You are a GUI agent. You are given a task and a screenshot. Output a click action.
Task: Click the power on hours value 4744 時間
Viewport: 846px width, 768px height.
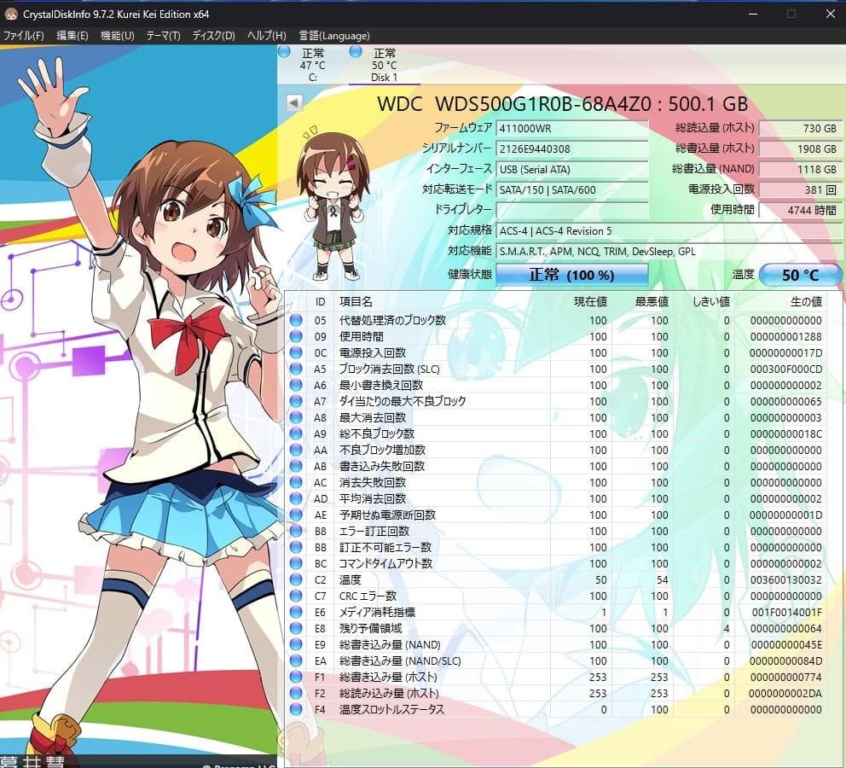point(800,210)
